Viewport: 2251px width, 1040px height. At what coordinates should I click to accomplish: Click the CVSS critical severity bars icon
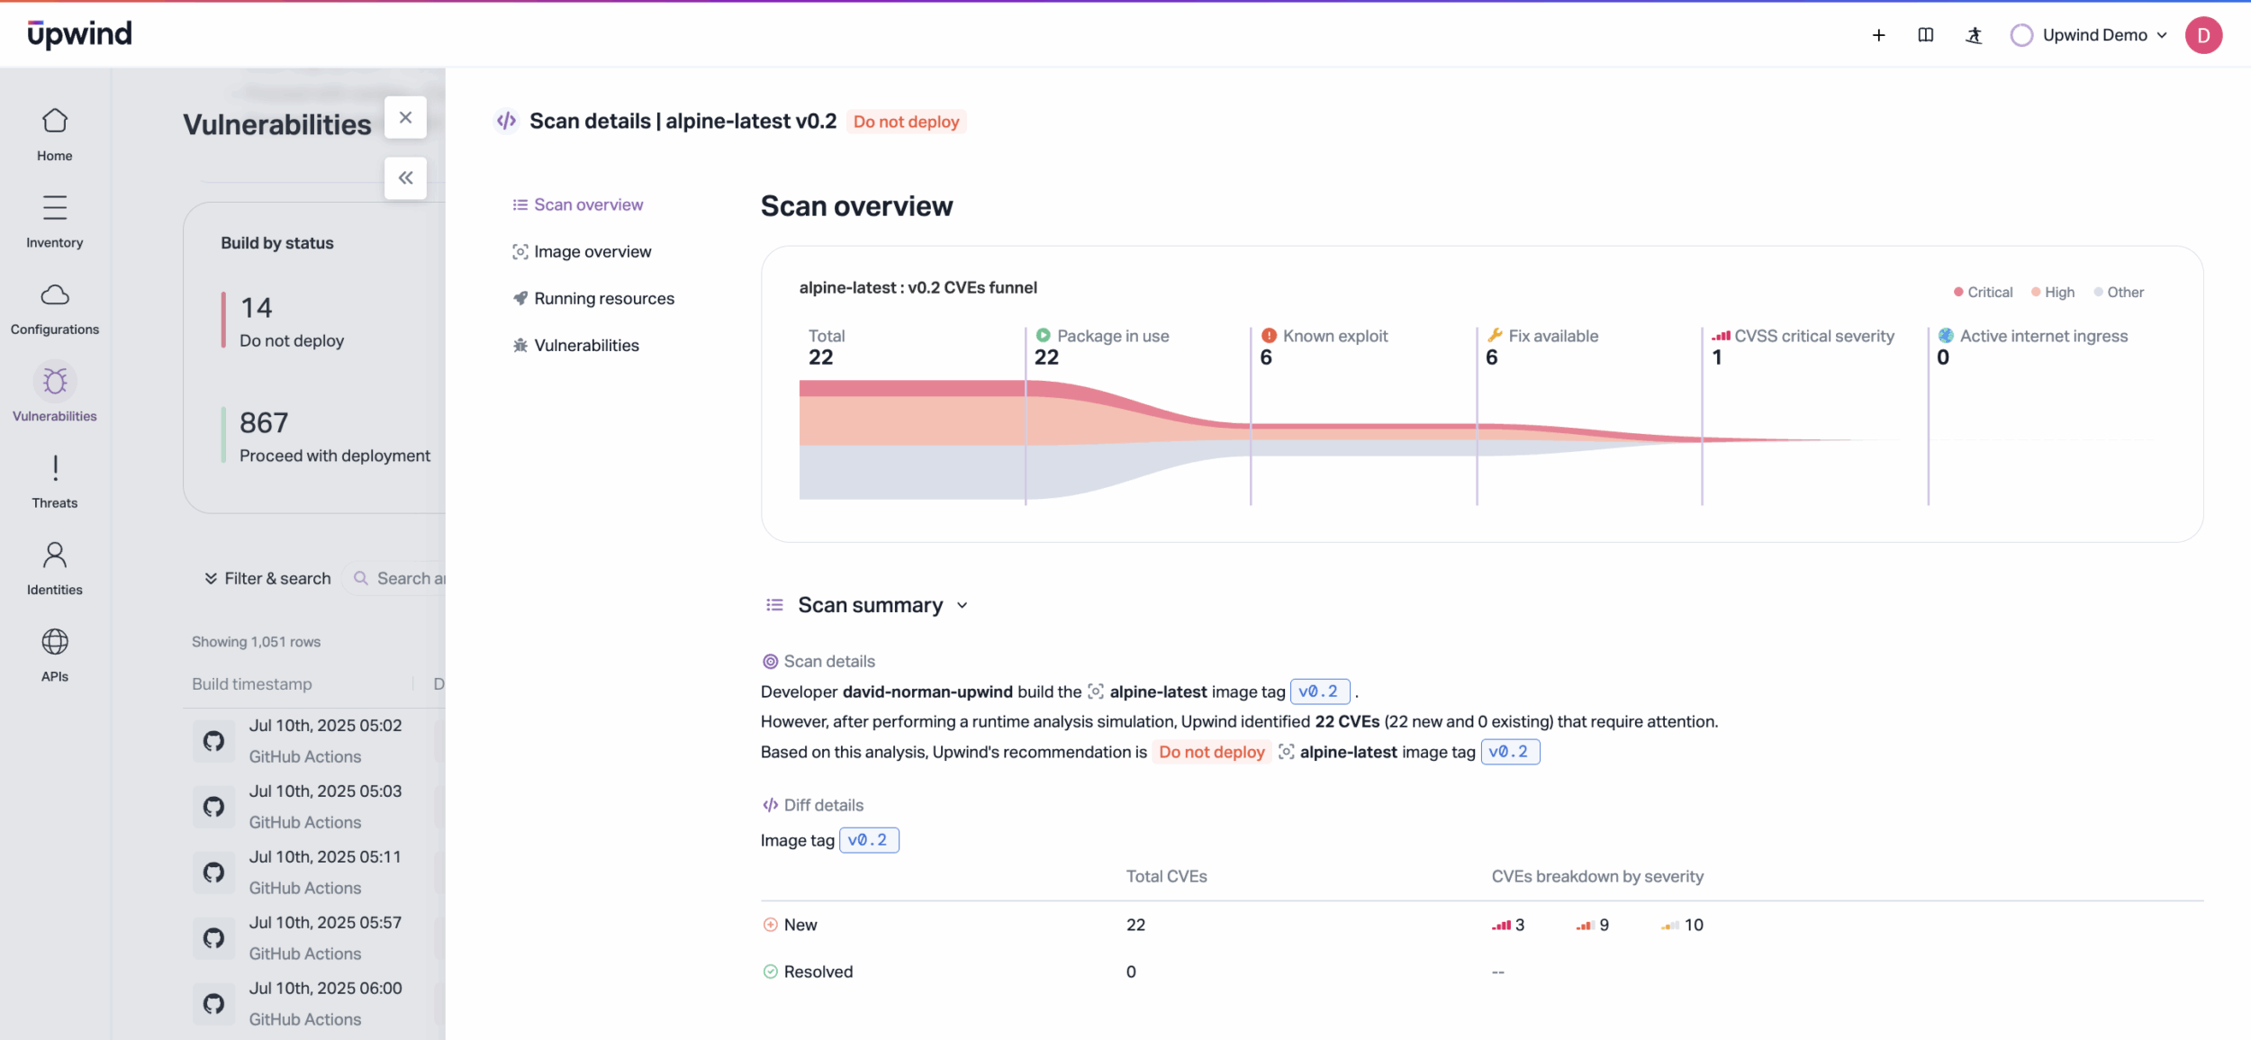pyautogui.click(x=1721, y=336)
